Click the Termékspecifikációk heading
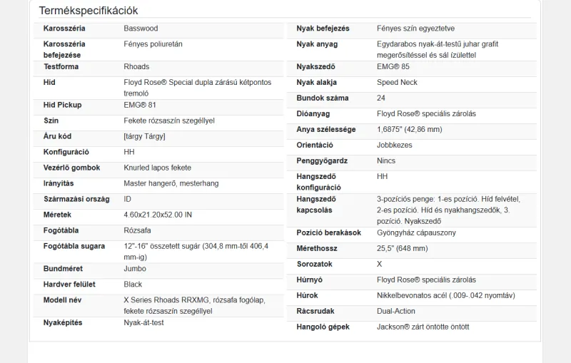This screenshot has width=571, height=363. (x=89, y=11)
